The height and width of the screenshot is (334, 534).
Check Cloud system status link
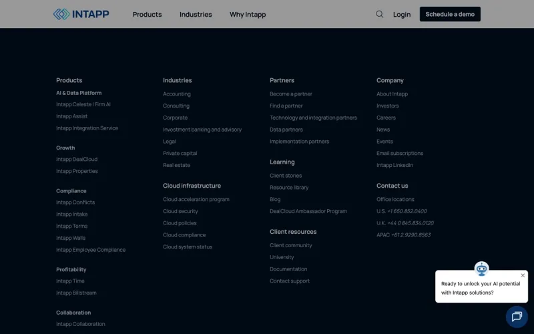coord(188,246)
